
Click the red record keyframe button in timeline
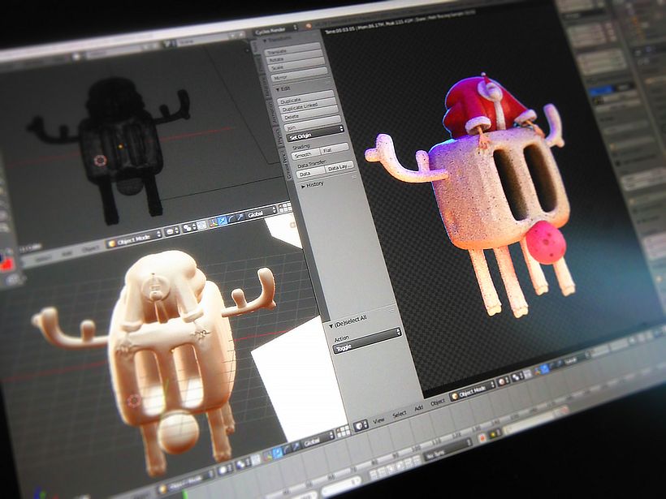point(482,438)
